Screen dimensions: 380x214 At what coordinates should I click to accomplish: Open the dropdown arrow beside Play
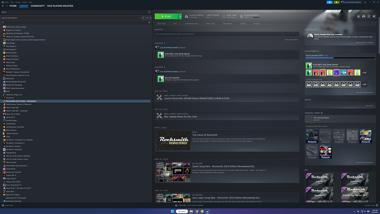click(180, 16)
